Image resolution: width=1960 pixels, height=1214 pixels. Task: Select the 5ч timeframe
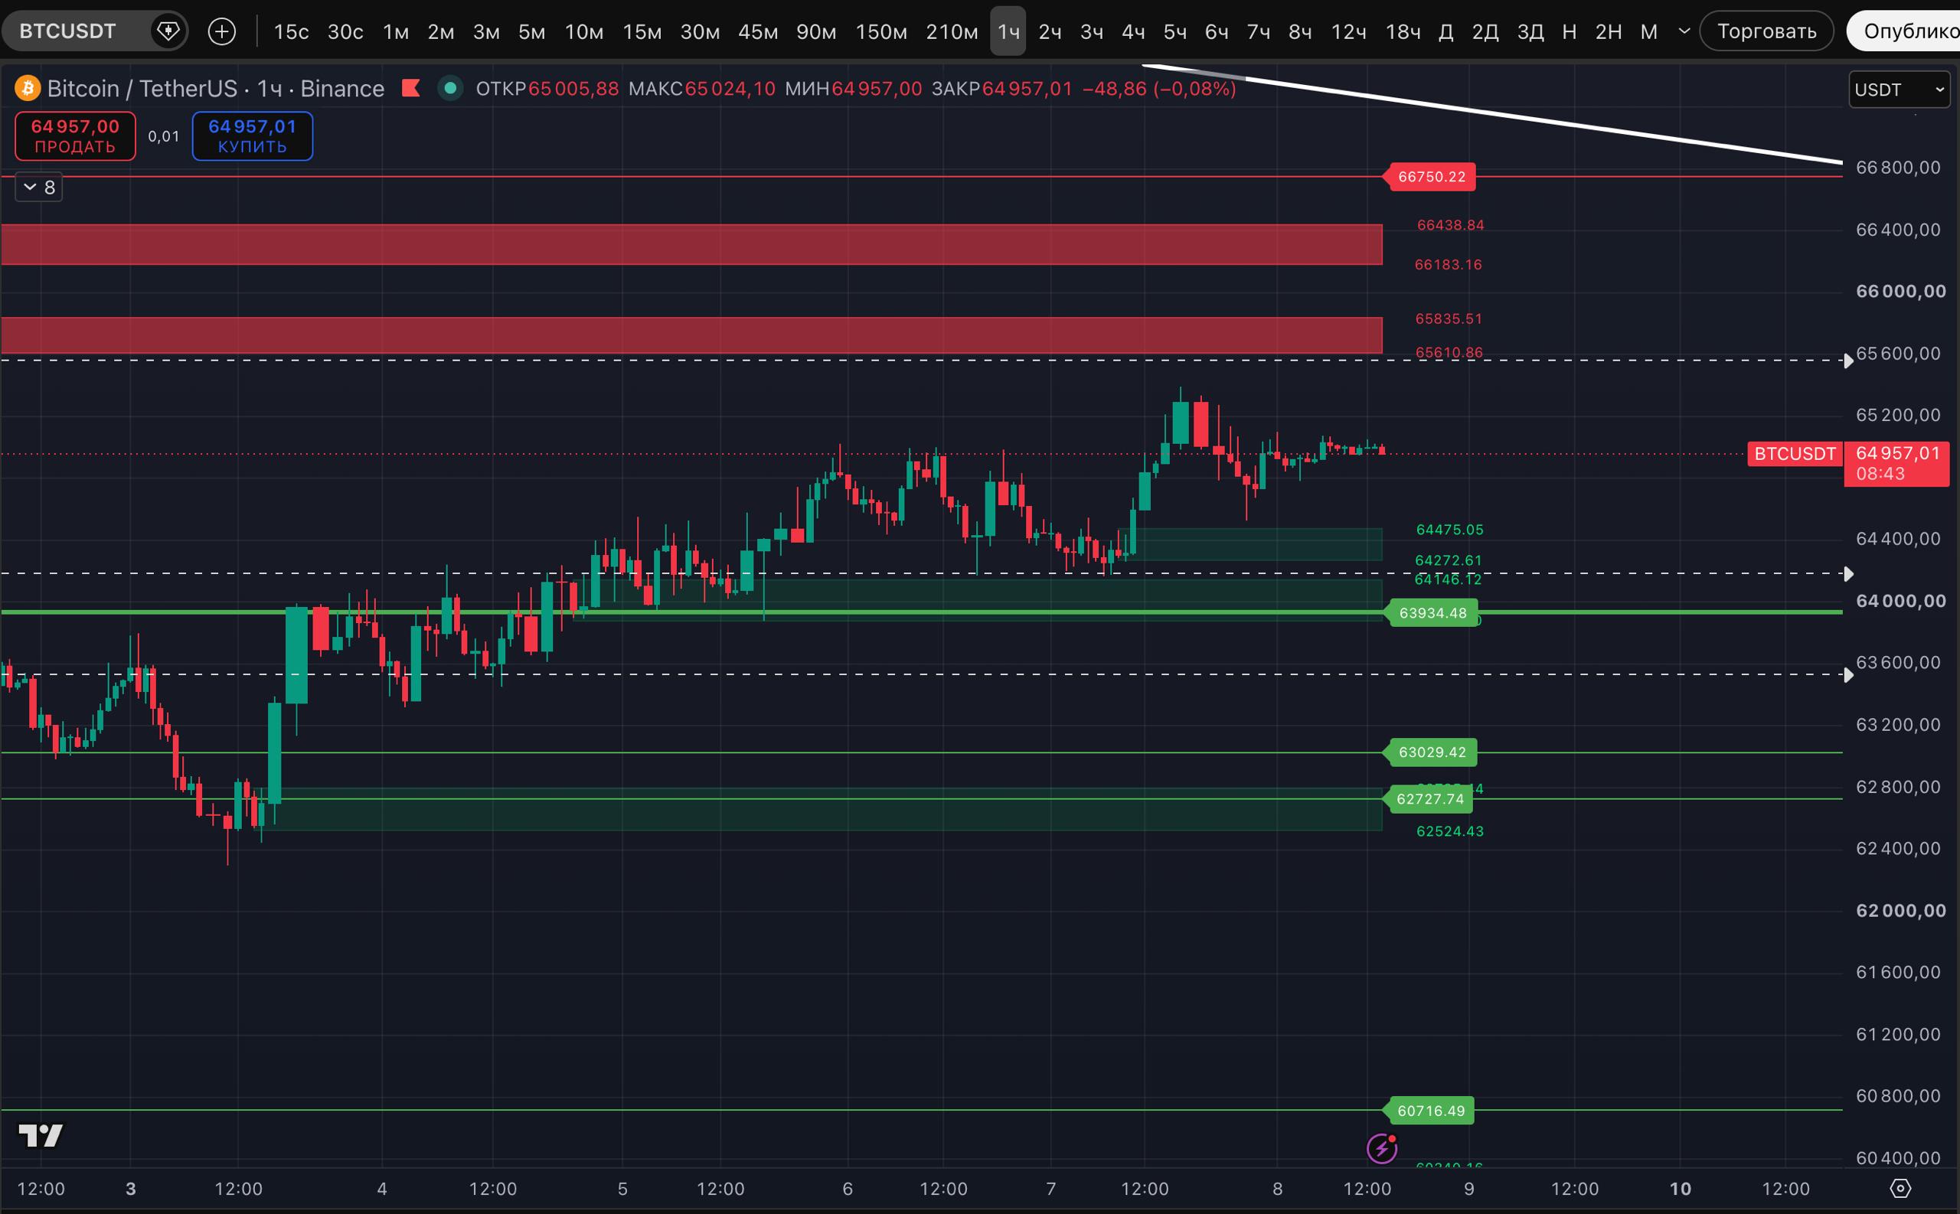[x=1175, y=31]
